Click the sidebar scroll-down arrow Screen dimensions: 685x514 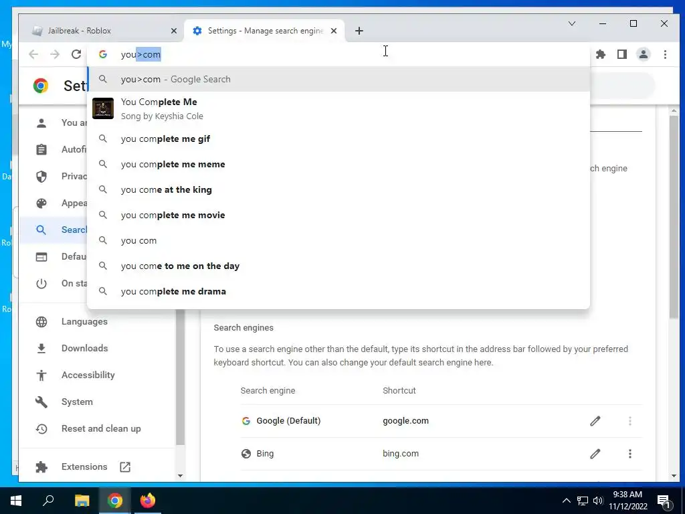point(180,476)
